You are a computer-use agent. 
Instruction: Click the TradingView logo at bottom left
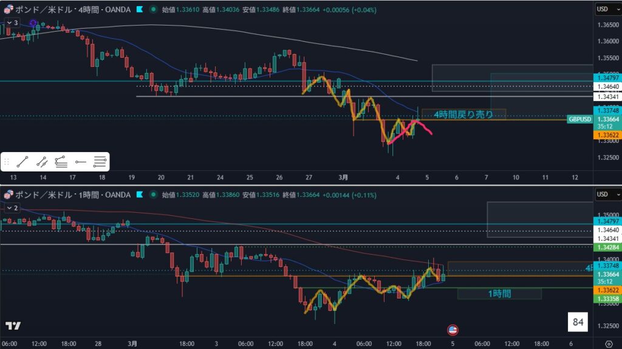coord(13,326)
